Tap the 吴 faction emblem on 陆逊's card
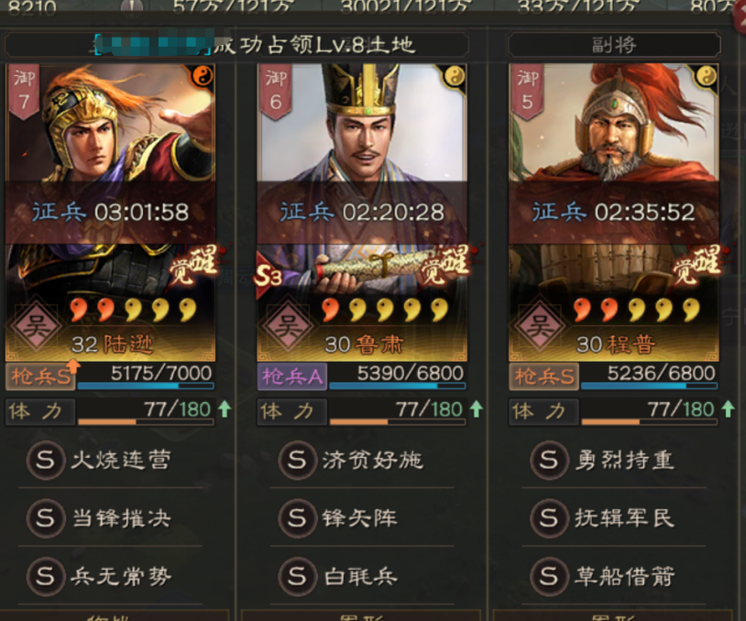Image resolution: width=746 pixels, height=621 pixels. 36,326
